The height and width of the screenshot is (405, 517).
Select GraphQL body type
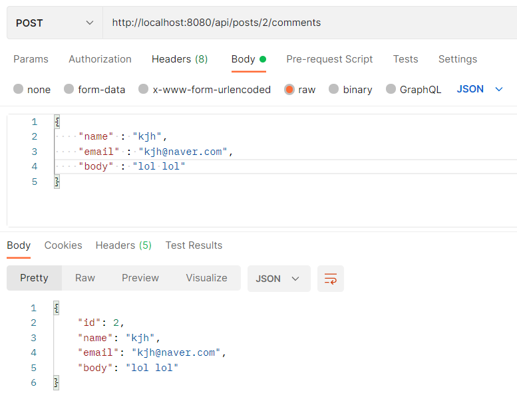click(413, 89)
